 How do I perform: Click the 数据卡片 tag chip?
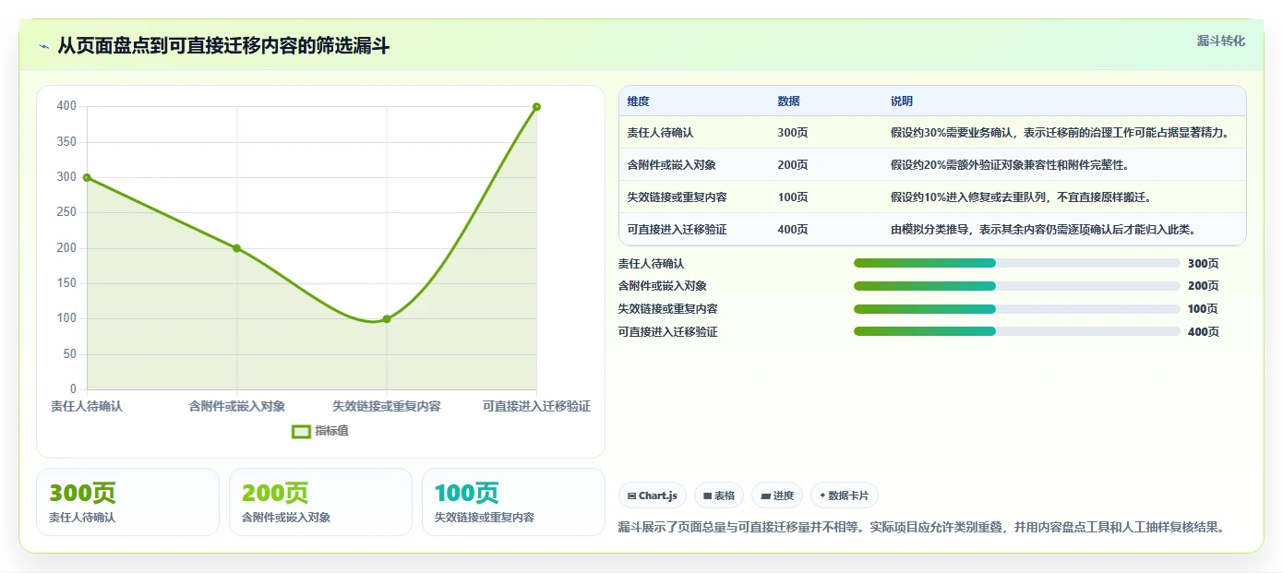(845, 495)
